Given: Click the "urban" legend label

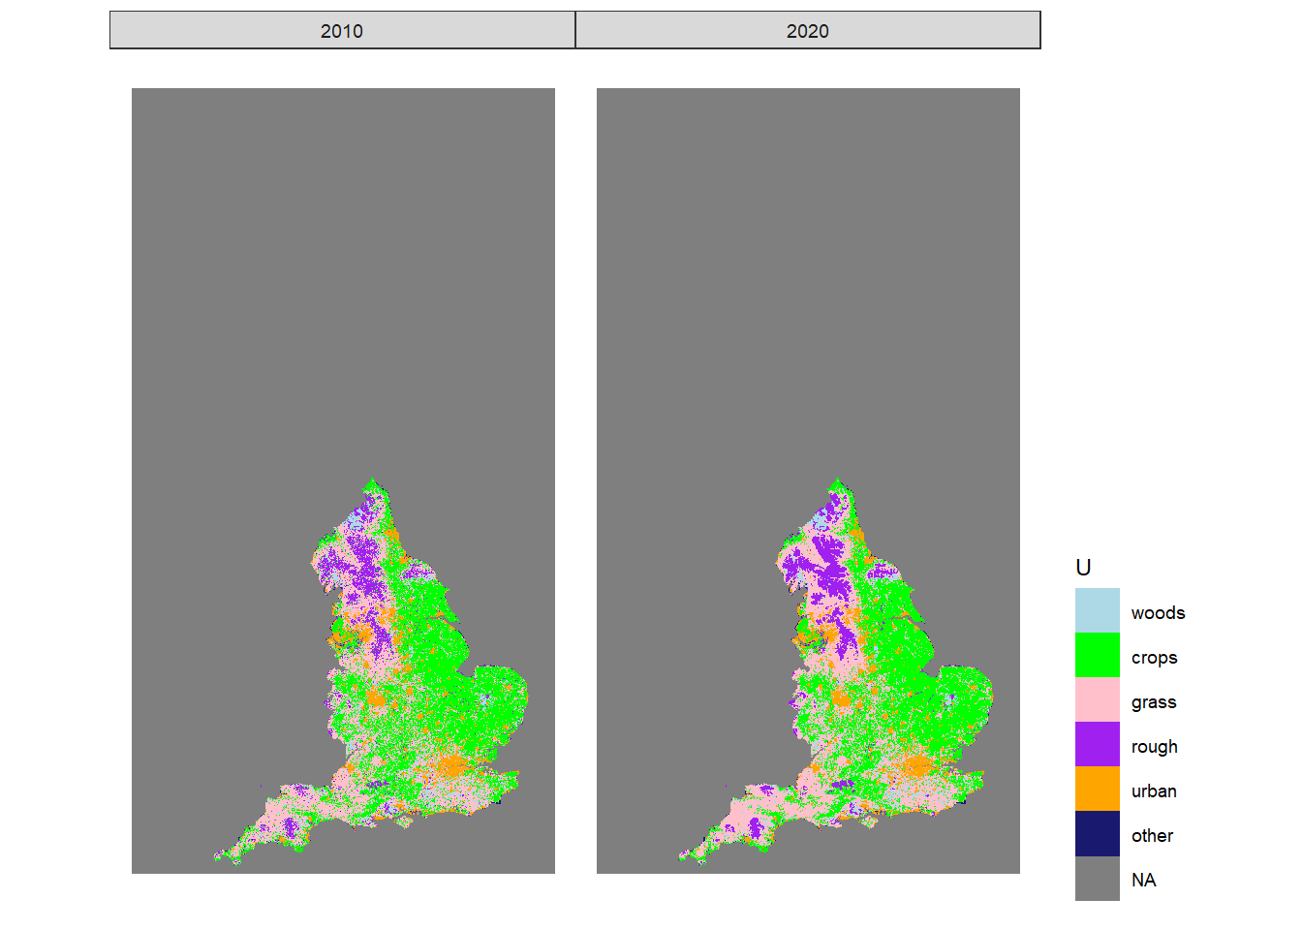Looking at the screenshot, I should coord(1154,790).
